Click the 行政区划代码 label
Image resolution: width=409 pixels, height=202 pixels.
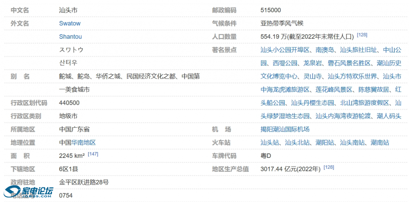click(x=29, y=103)
